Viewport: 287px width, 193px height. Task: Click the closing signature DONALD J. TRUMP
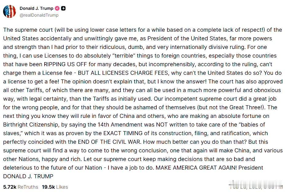(x=28, y=176)
